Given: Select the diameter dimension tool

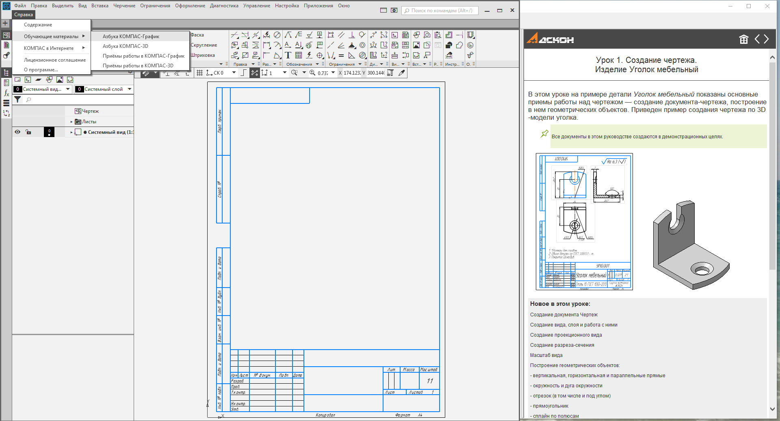Looking at the screenshot, I should point(277,34).
